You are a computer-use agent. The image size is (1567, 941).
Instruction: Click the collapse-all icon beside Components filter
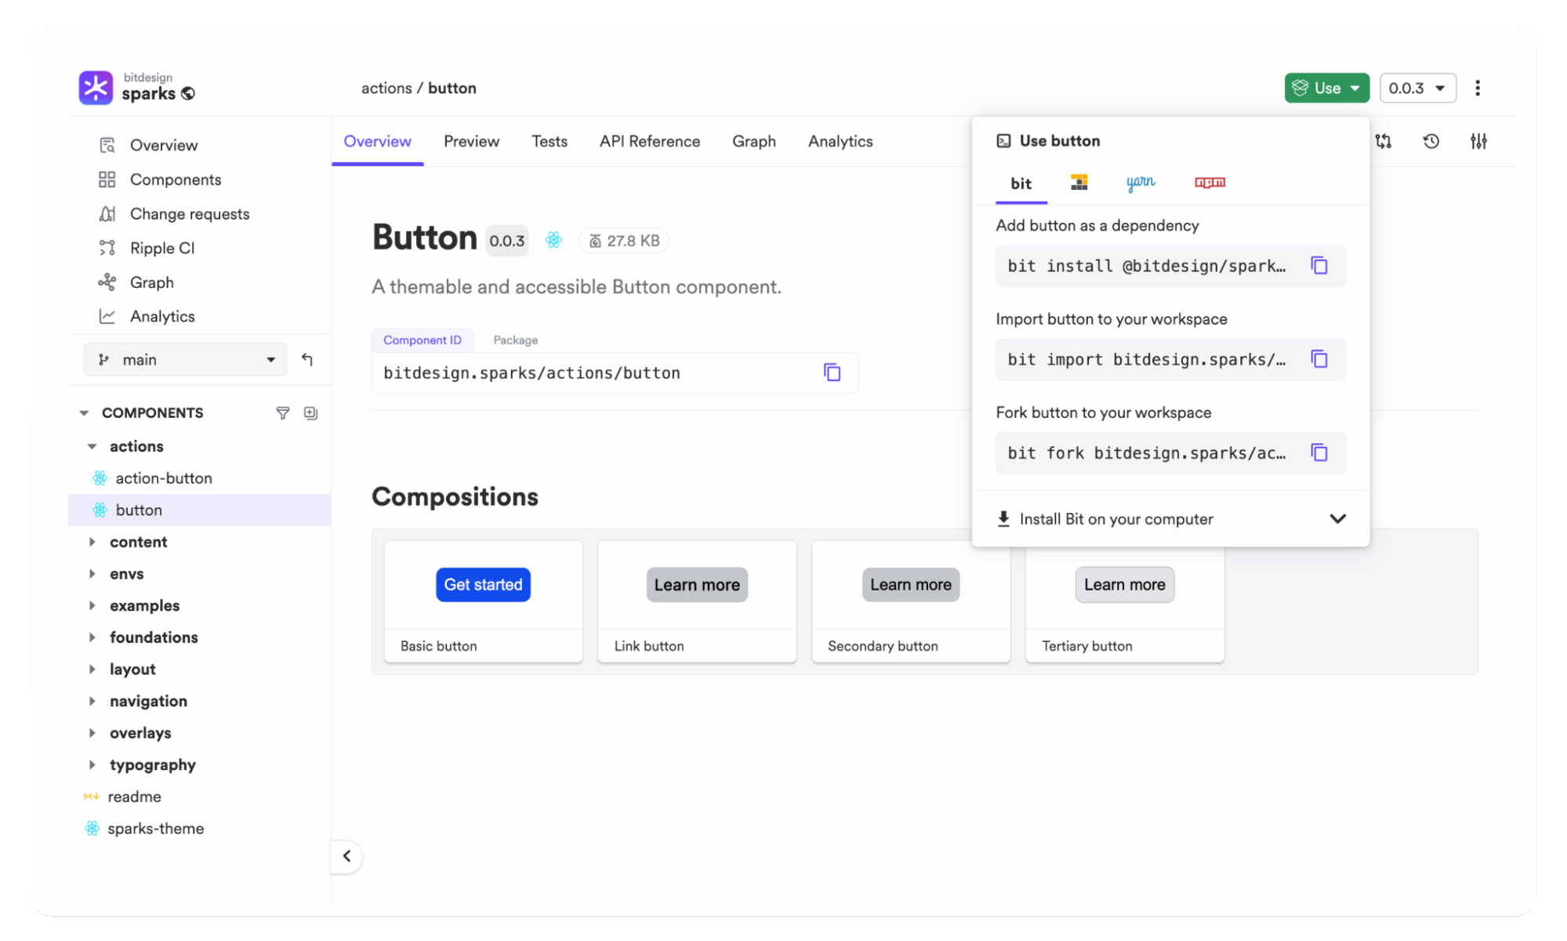(311, 413)
